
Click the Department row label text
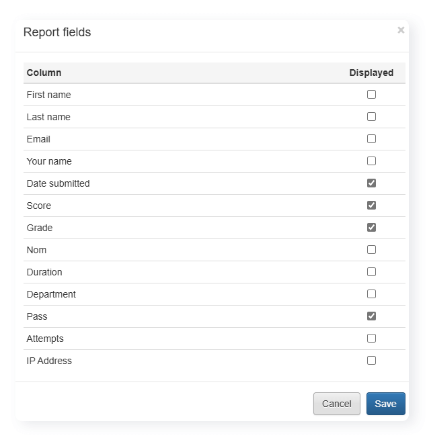click(51, 294)
